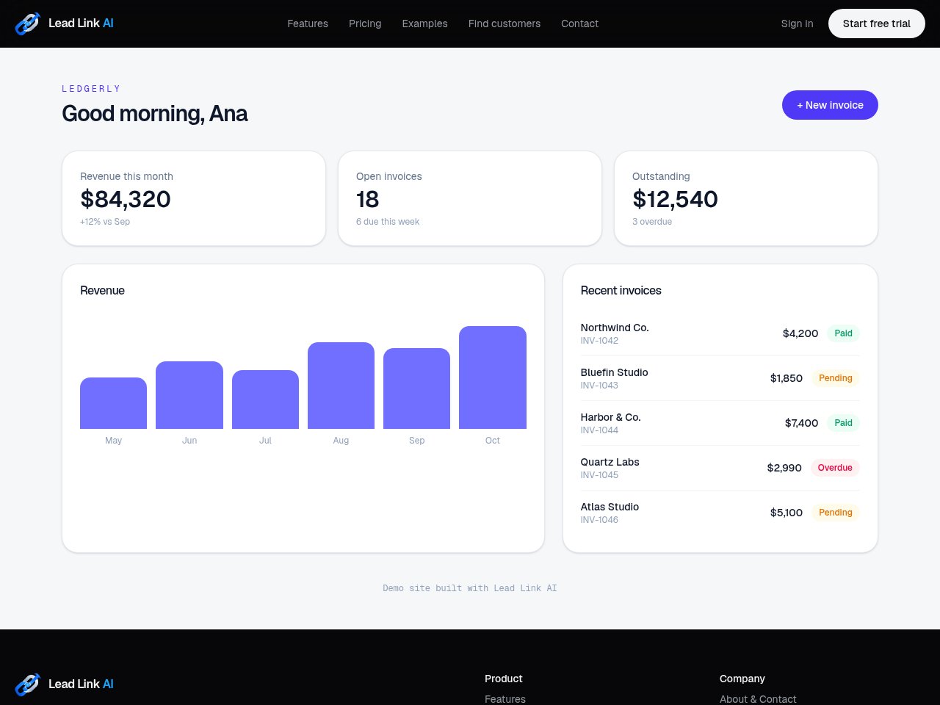The image size is (940, 705).
Task: Click the $2,990 amount for Quartz Labs
Action: (x=784, y=468)
